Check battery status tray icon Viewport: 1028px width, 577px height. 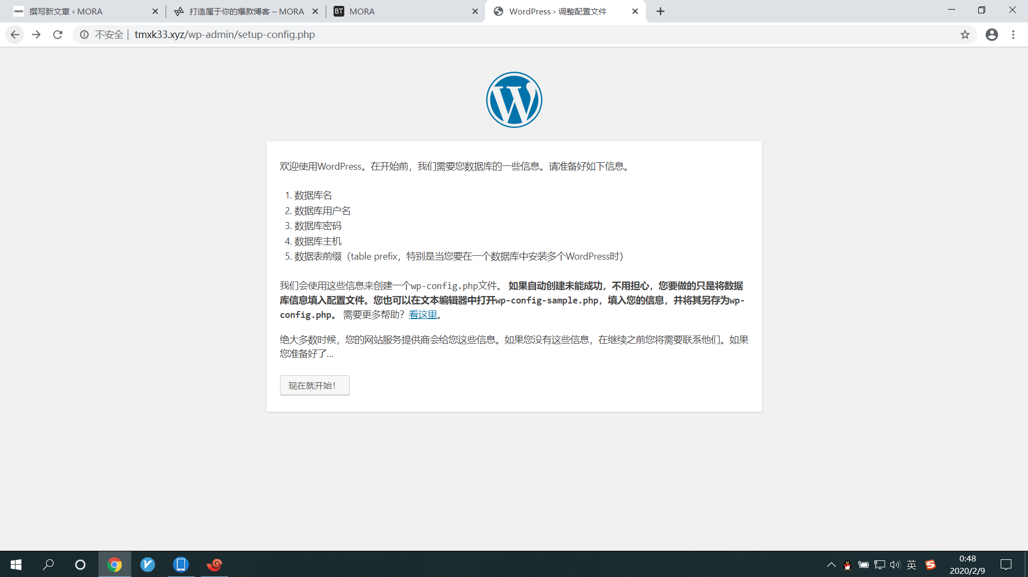click(x=863, y=565)
